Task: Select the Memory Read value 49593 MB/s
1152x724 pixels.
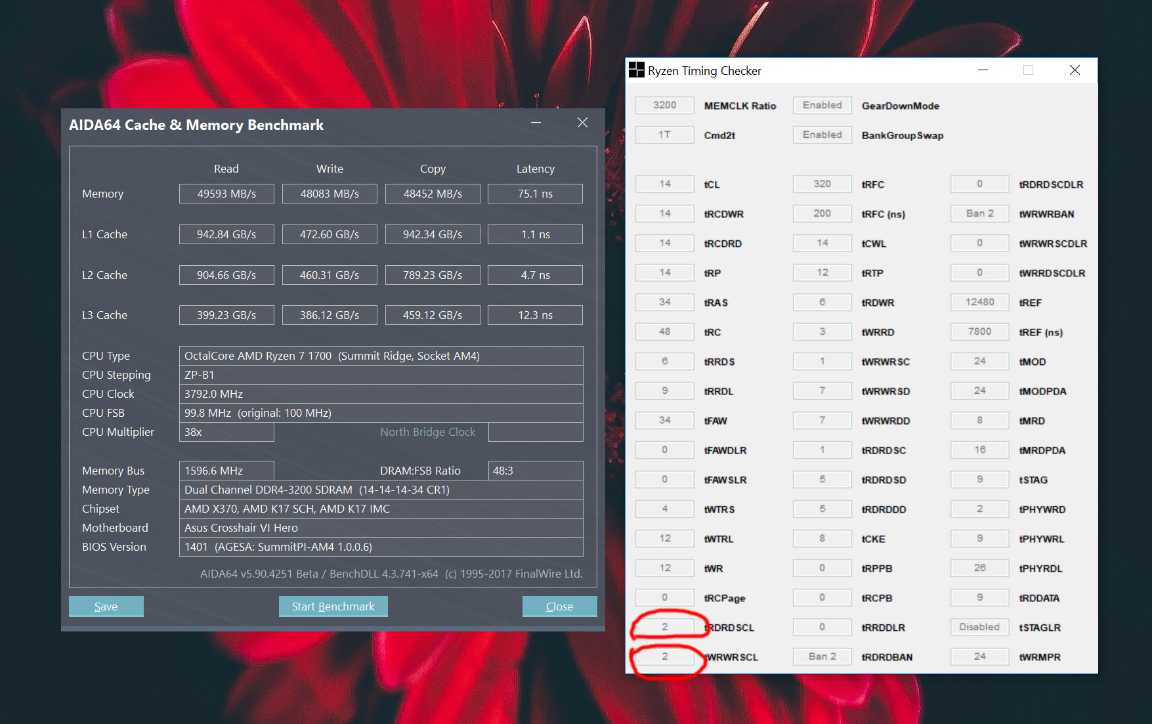Action: coord(226,194)
